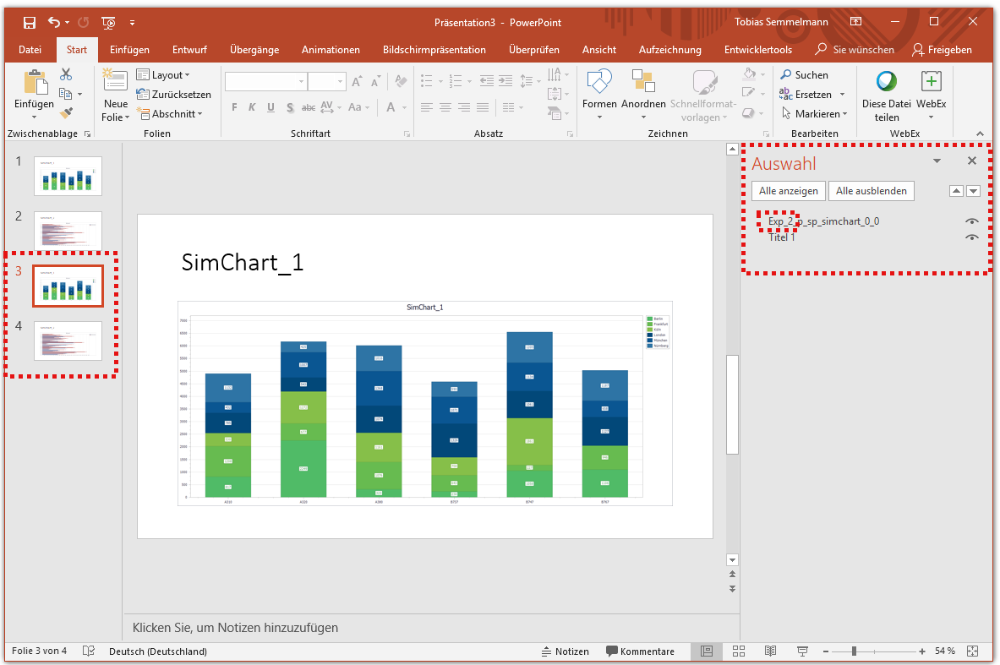Select the Fett (bold) formatting icon
1000x665 pixels.
point(234,107)
